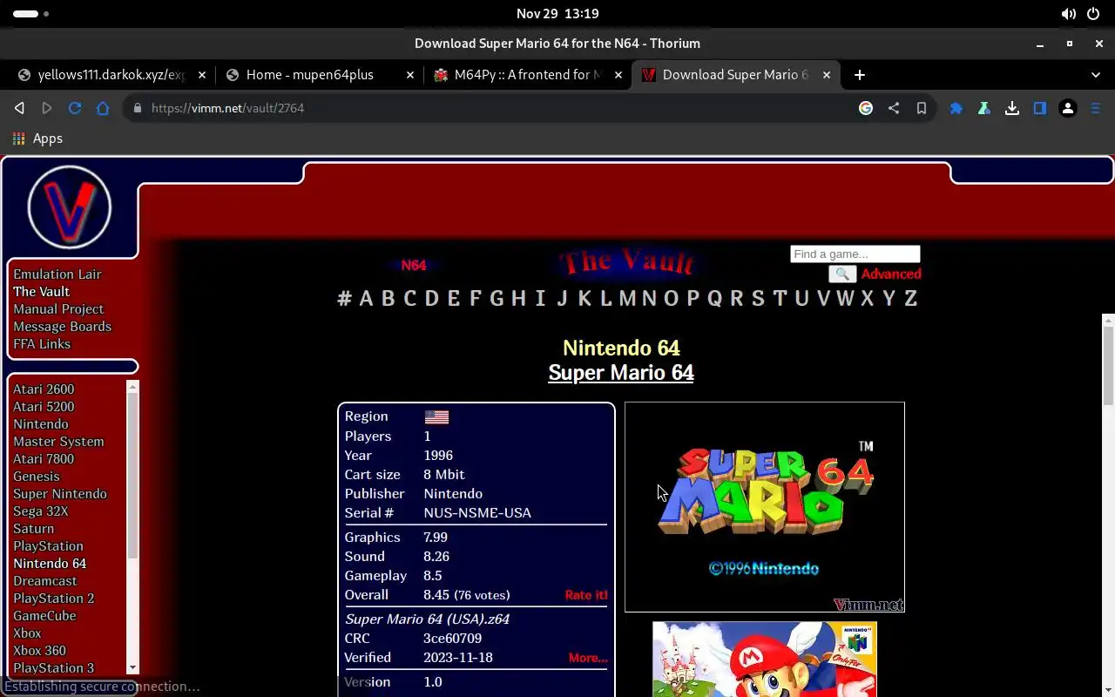Switch to the Home - mupen64plus tab
1115x697 pixels.
point(319,75)
